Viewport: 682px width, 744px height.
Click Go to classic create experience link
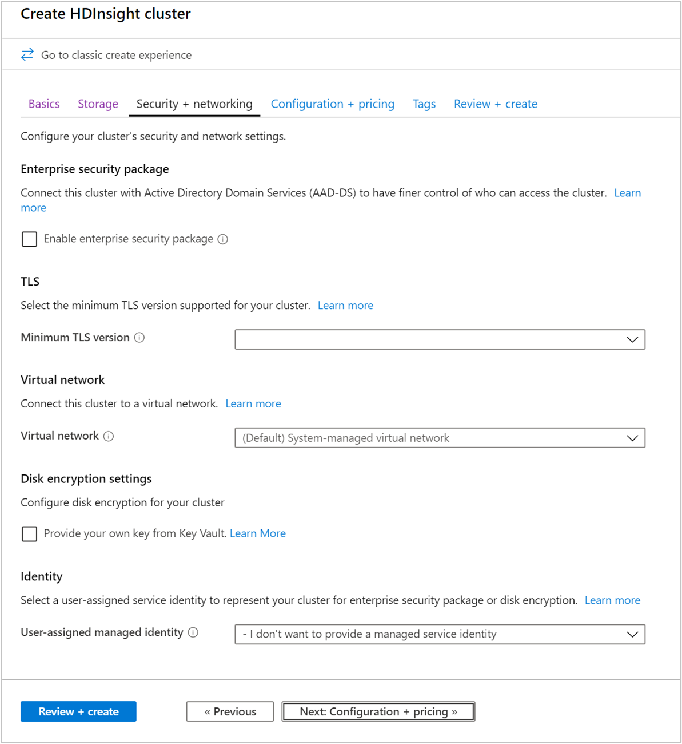116,55
